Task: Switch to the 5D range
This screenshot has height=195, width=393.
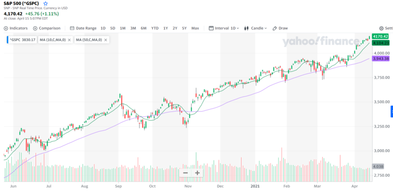Action: point(113,28)
